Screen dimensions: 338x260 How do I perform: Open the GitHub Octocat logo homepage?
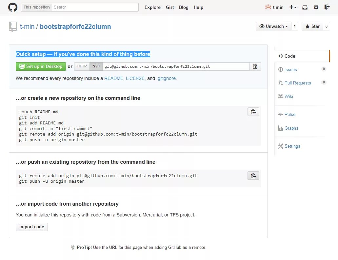coord(13,7)
